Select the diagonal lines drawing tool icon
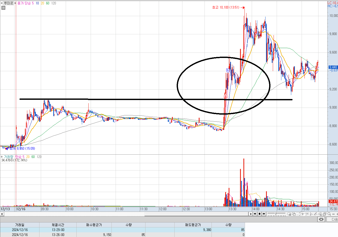Viewport: 338px width, 237px height. click(x=316, y=214)
